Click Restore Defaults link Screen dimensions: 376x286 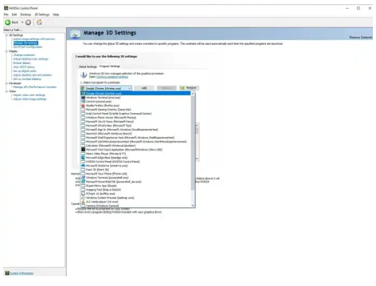pyautogui.click(x=361, y=38)
